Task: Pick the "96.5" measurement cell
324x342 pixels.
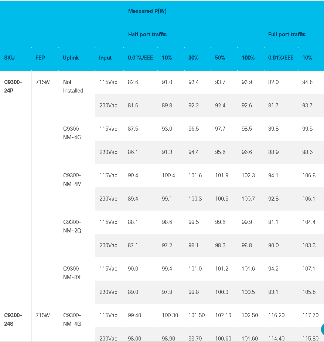Action: (194, 129)
